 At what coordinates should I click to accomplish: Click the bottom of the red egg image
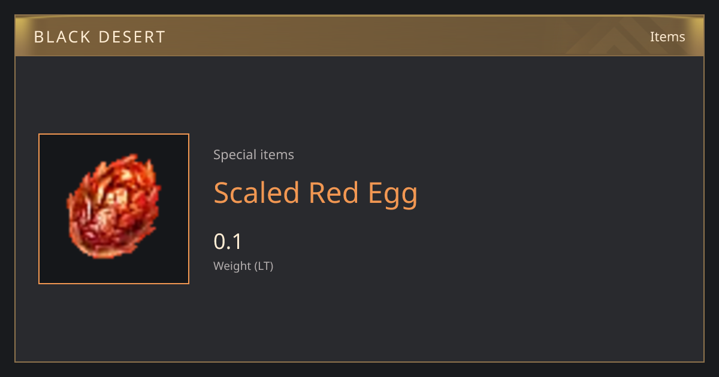tap(108, 251)
